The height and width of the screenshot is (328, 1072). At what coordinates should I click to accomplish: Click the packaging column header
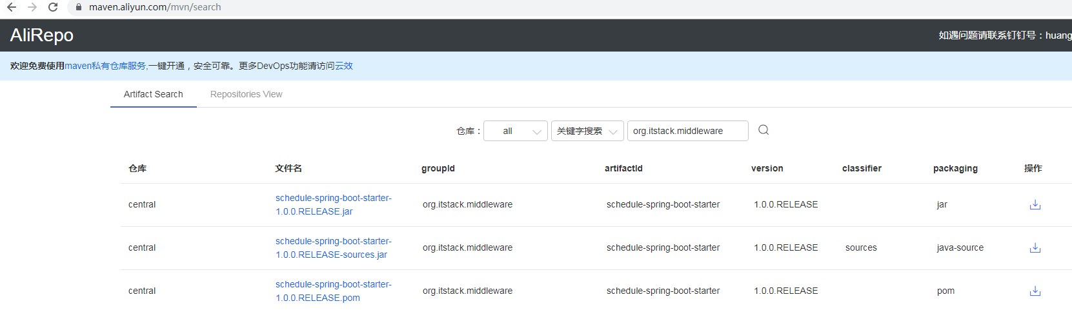pos(955,168)
